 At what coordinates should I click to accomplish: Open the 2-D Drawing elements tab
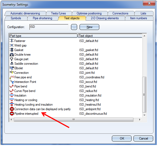click(x=105, y=18)
